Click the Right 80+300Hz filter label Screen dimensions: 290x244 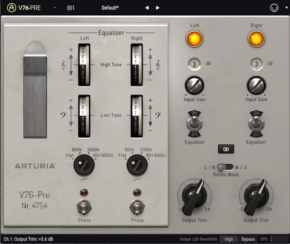(156, 155)
